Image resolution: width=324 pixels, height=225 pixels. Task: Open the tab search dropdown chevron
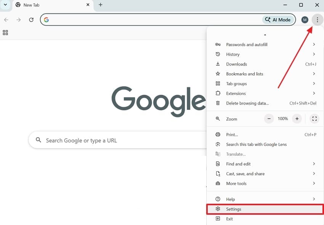click(5, 5)
